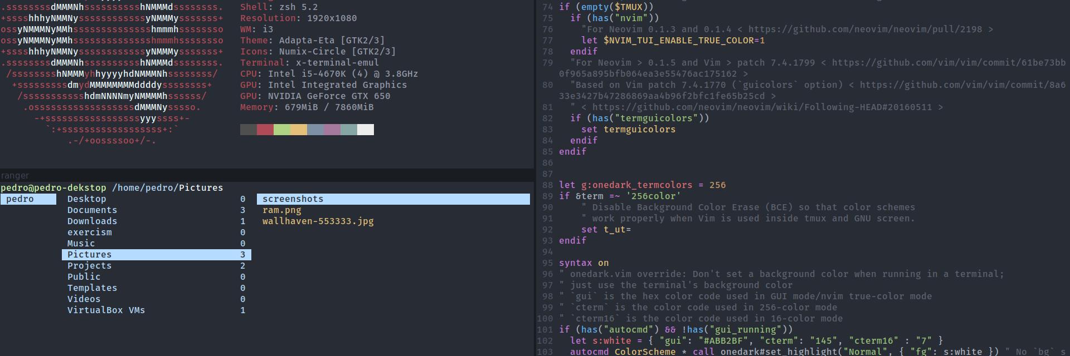
Task: Click the highlighted Pictures folder row
Action: tap(157, 255)
